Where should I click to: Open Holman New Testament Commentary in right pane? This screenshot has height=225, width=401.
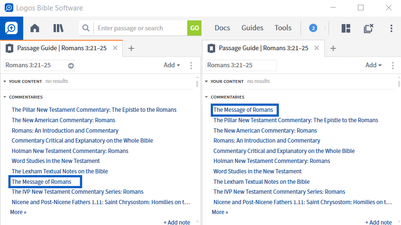coord(272,161)
